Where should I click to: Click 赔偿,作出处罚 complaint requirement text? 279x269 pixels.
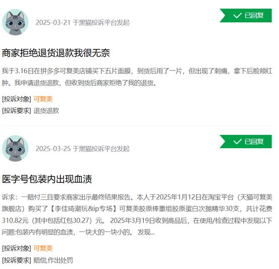pos(53,260)
